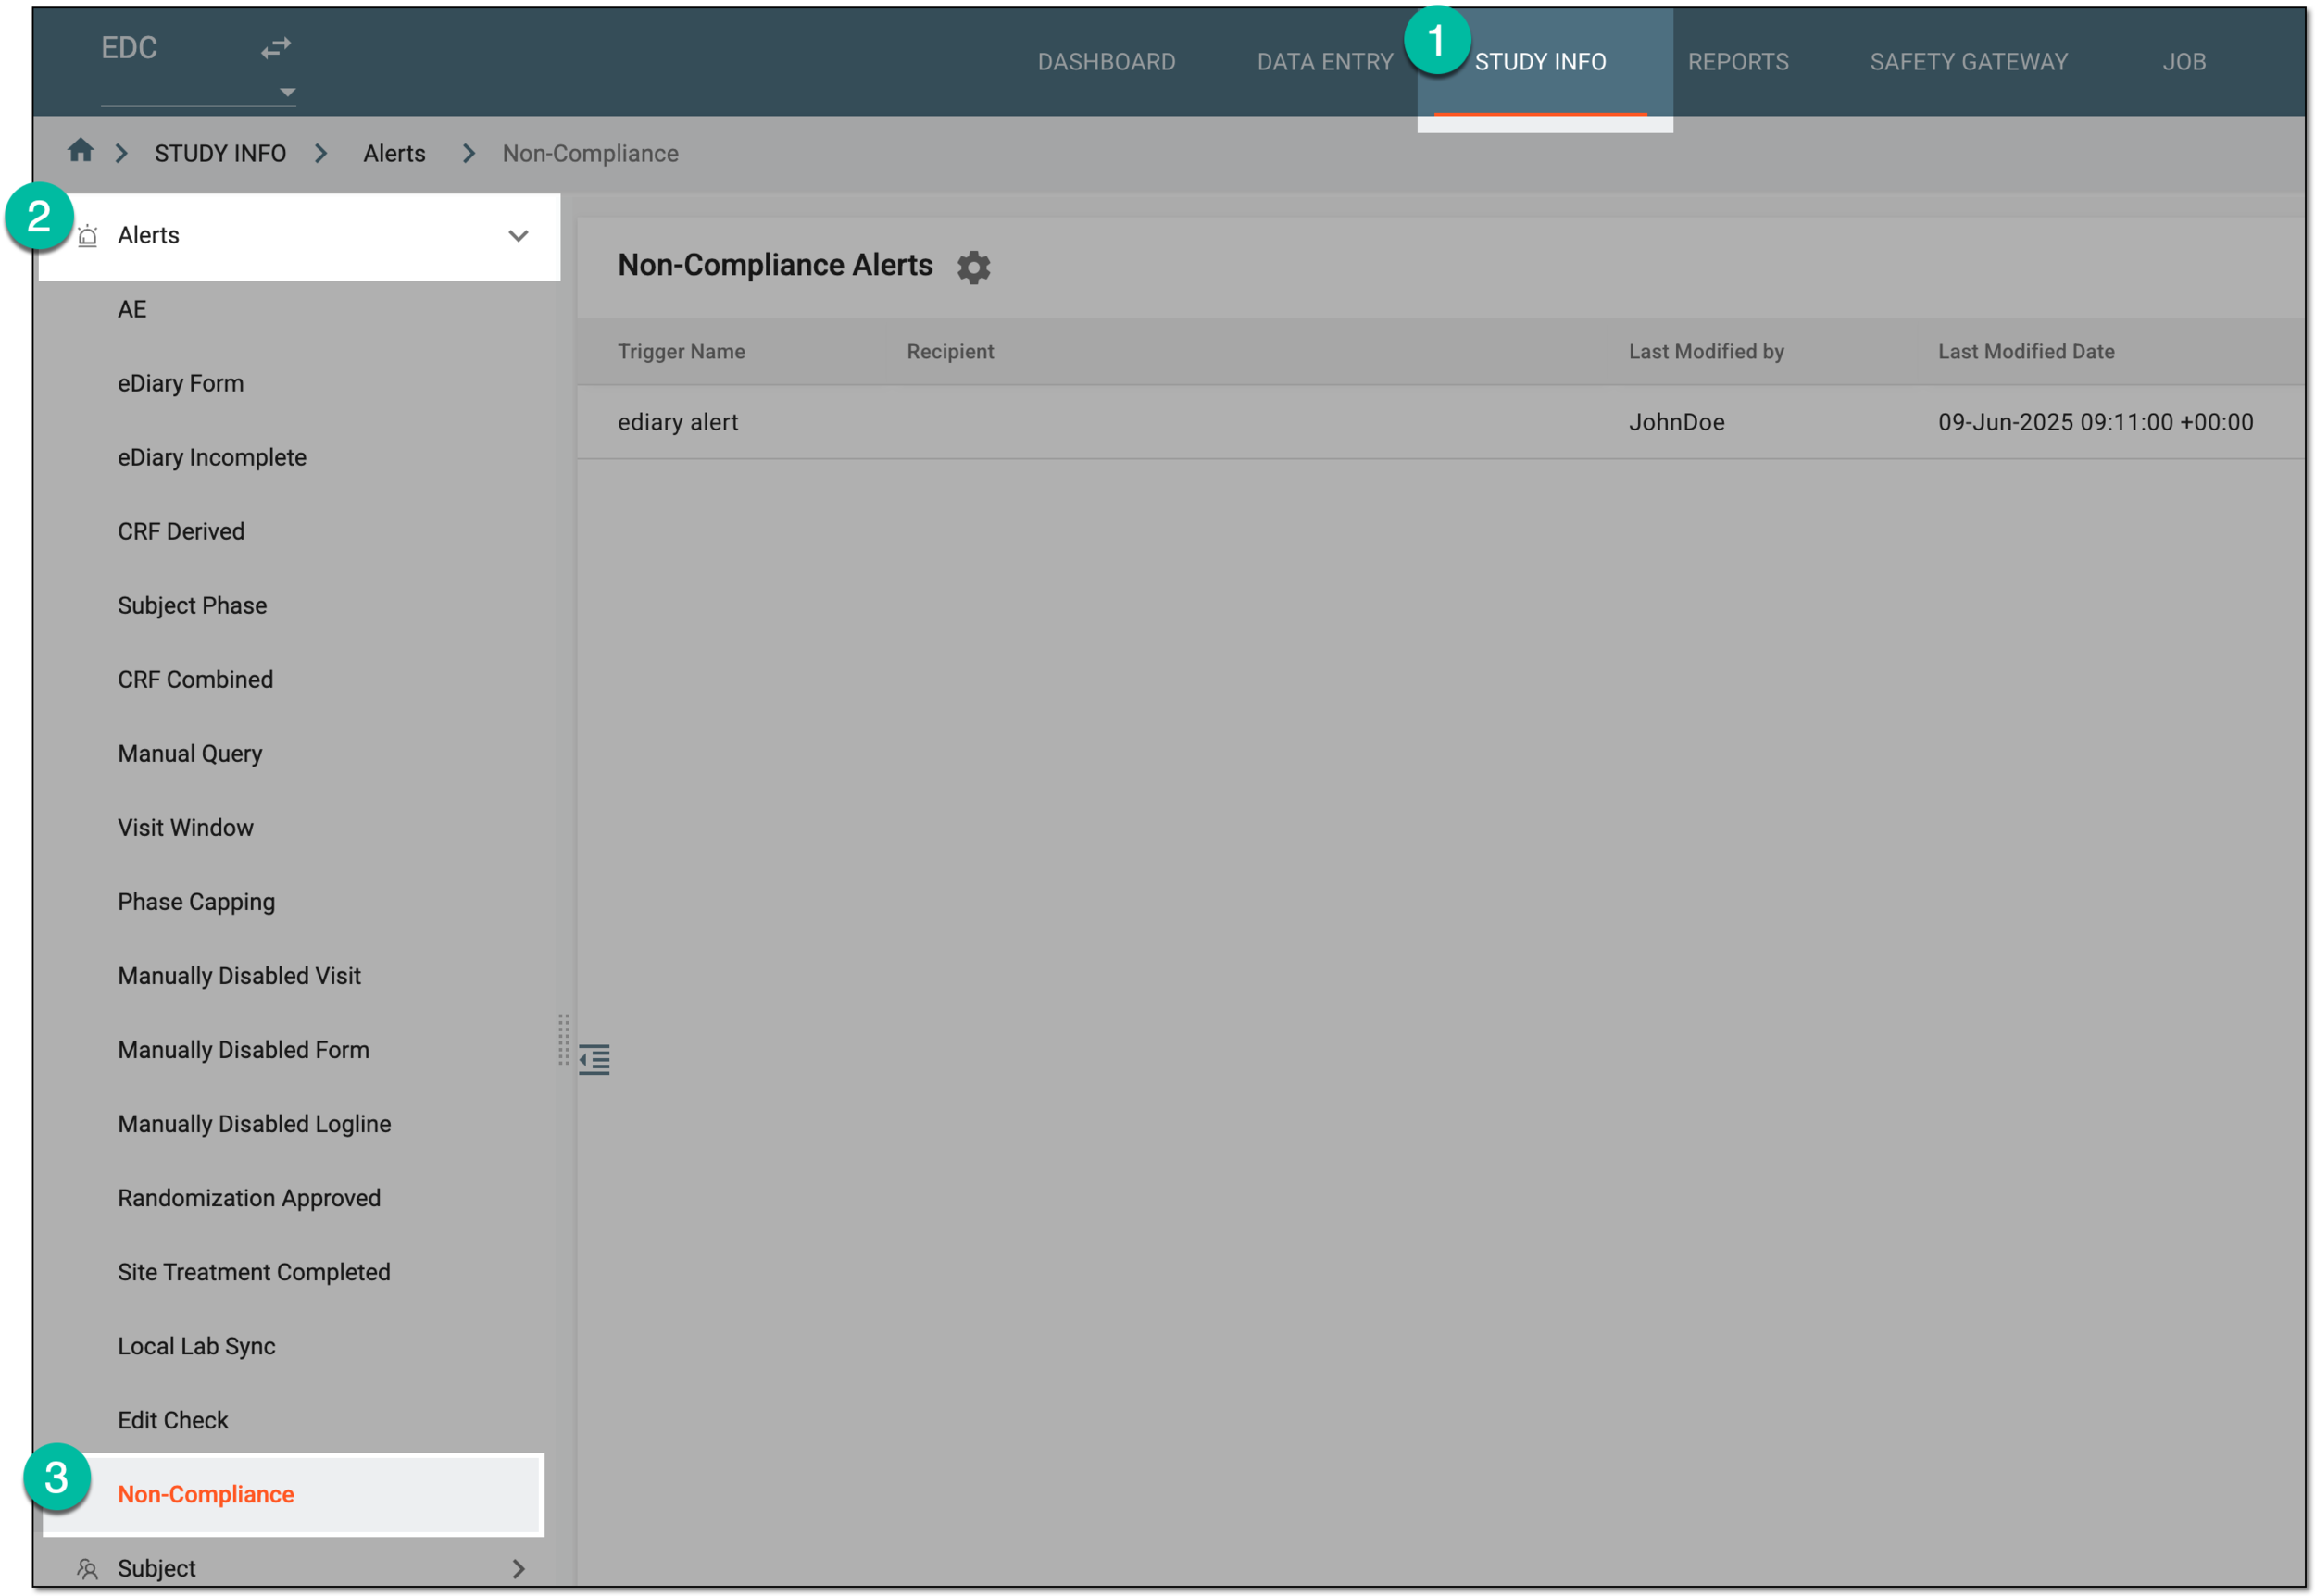The image size is (2315, 1596).
Task: Switch to the DATA ENTRY tab
Action: click(x=1324, y=62)
